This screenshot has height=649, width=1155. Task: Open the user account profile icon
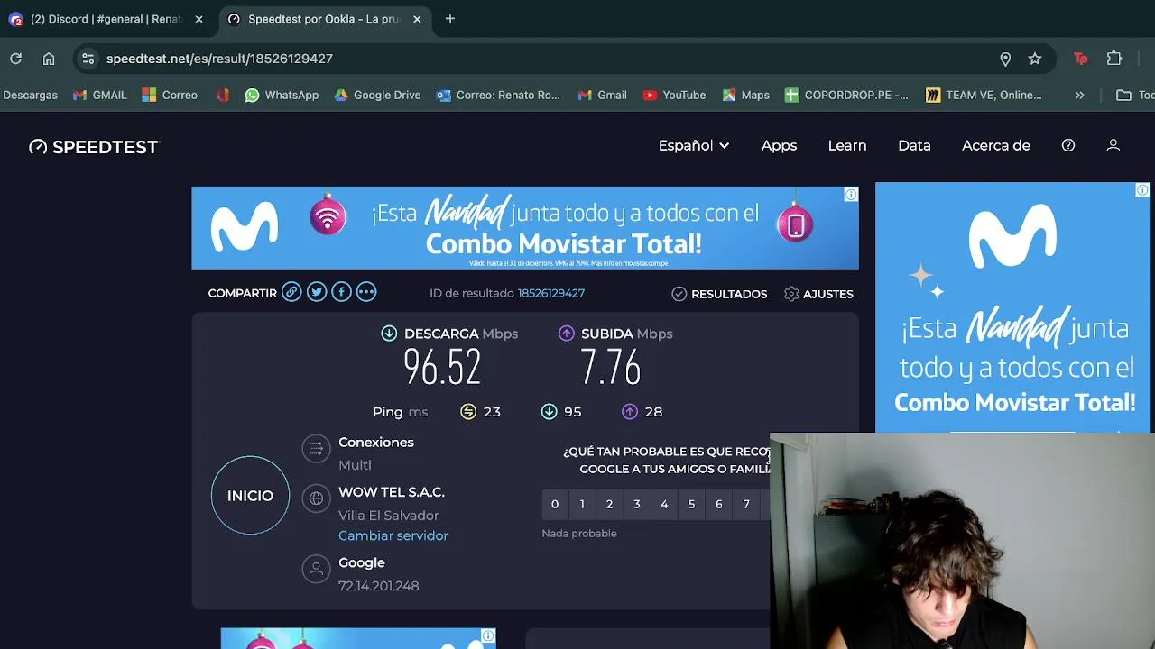tap(1113, 145)
